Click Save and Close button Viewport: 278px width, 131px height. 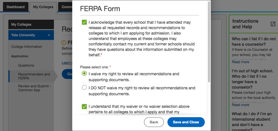point(186,122)
